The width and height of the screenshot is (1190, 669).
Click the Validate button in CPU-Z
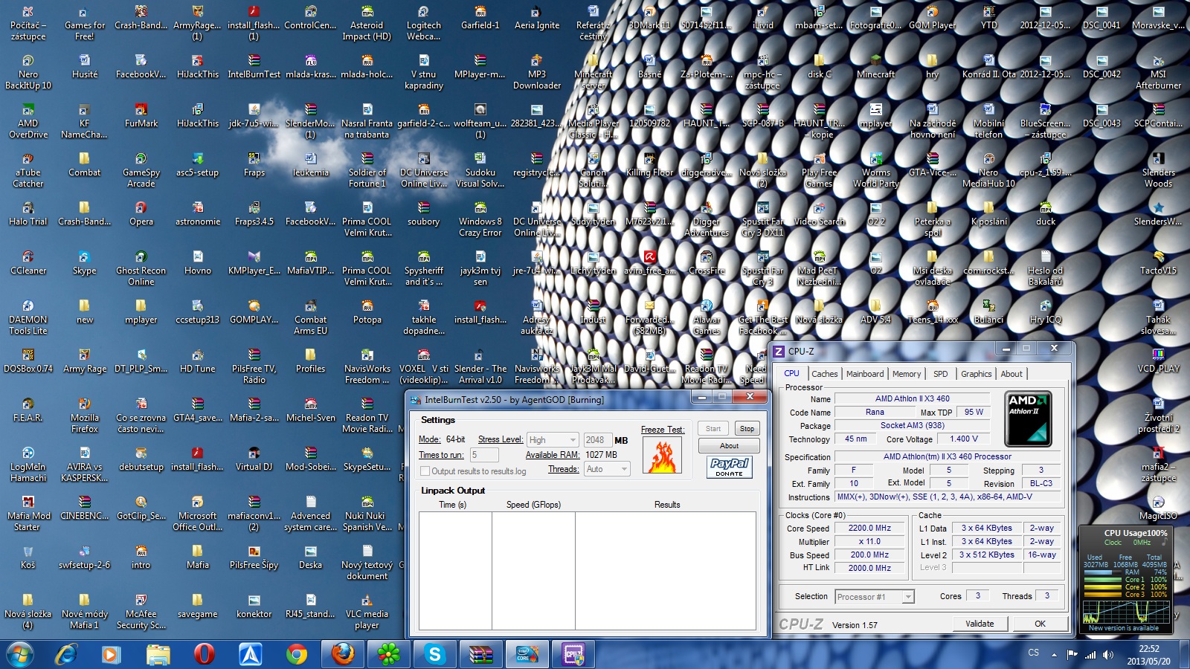tap(980, 624)
